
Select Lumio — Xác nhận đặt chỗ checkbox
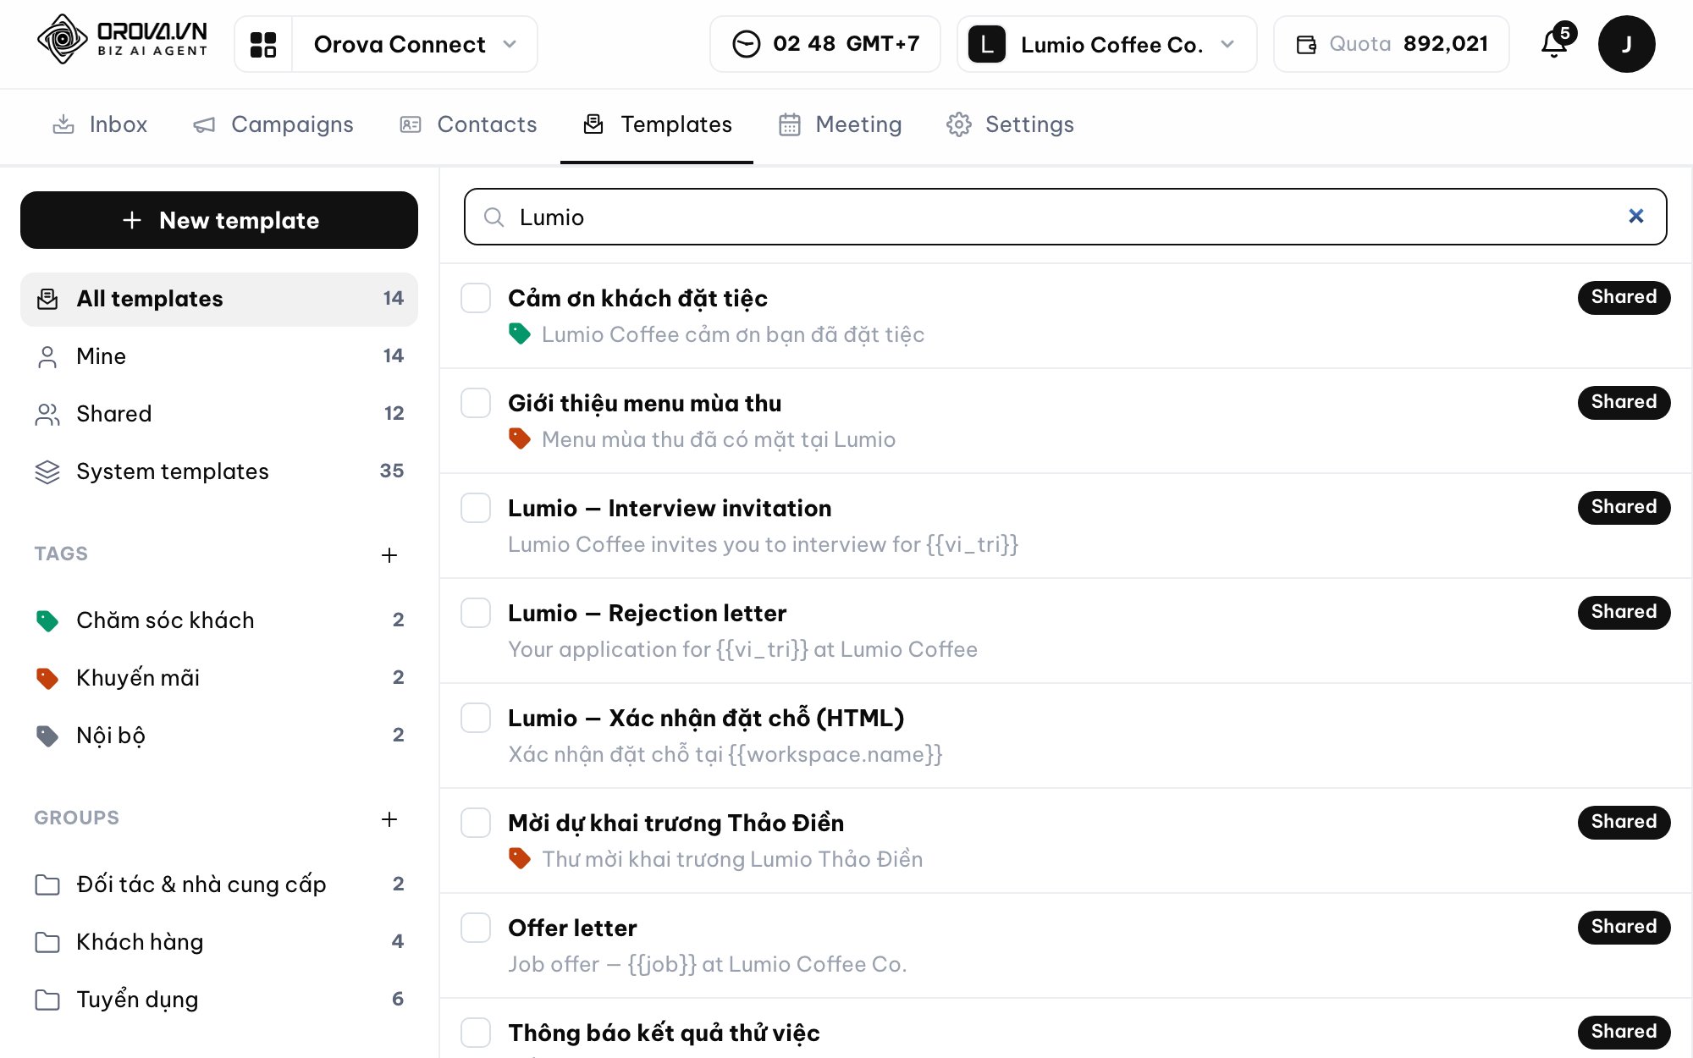click(x=476, y=718)
